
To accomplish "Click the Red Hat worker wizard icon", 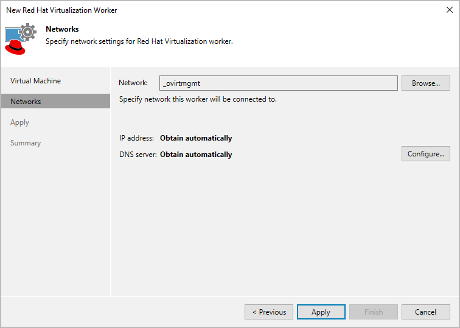I will coord(21,39).
